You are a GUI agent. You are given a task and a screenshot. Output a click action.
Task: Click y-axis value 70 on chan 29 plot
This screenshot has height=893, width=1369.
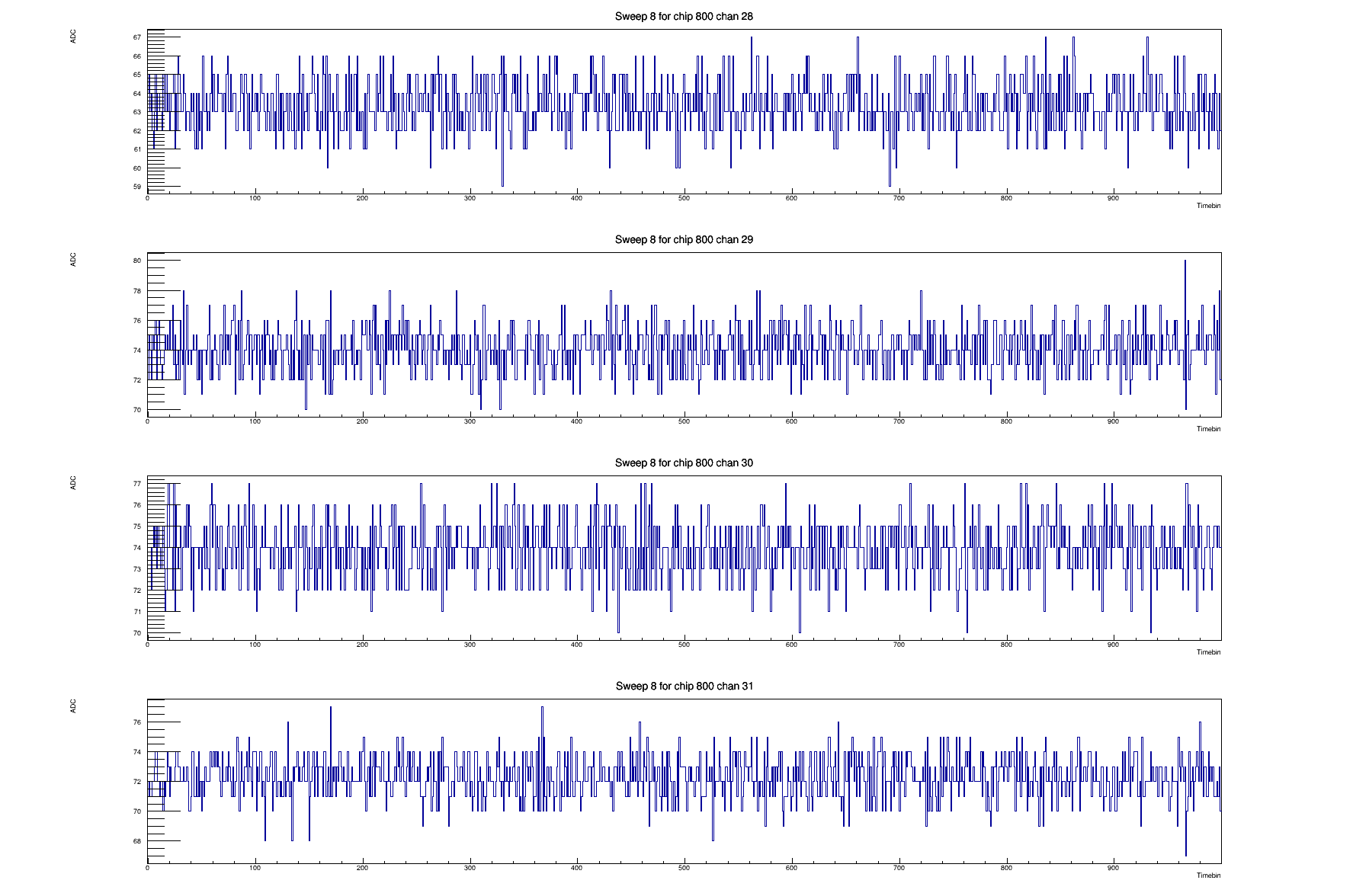[x=137, y=410]
